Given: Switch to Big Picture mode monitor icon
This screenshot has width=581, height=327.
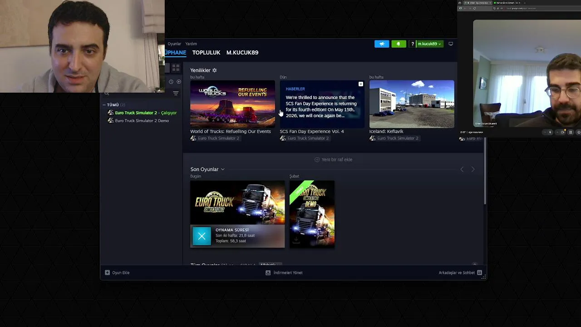Looking at the screenshot, I should [451, 44].
